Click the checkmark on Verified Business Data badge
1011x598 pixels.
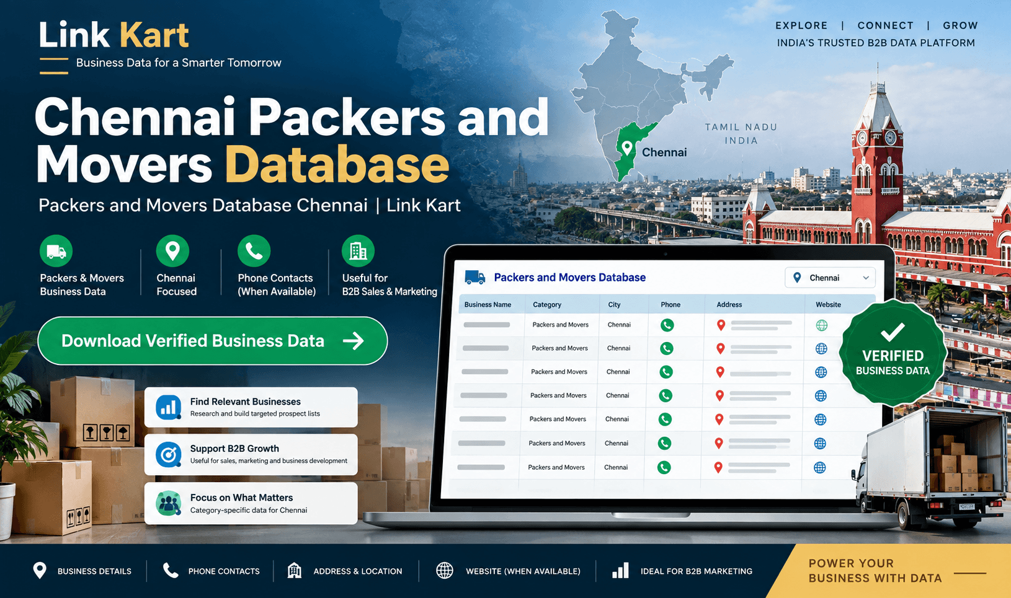click(893, 333)
